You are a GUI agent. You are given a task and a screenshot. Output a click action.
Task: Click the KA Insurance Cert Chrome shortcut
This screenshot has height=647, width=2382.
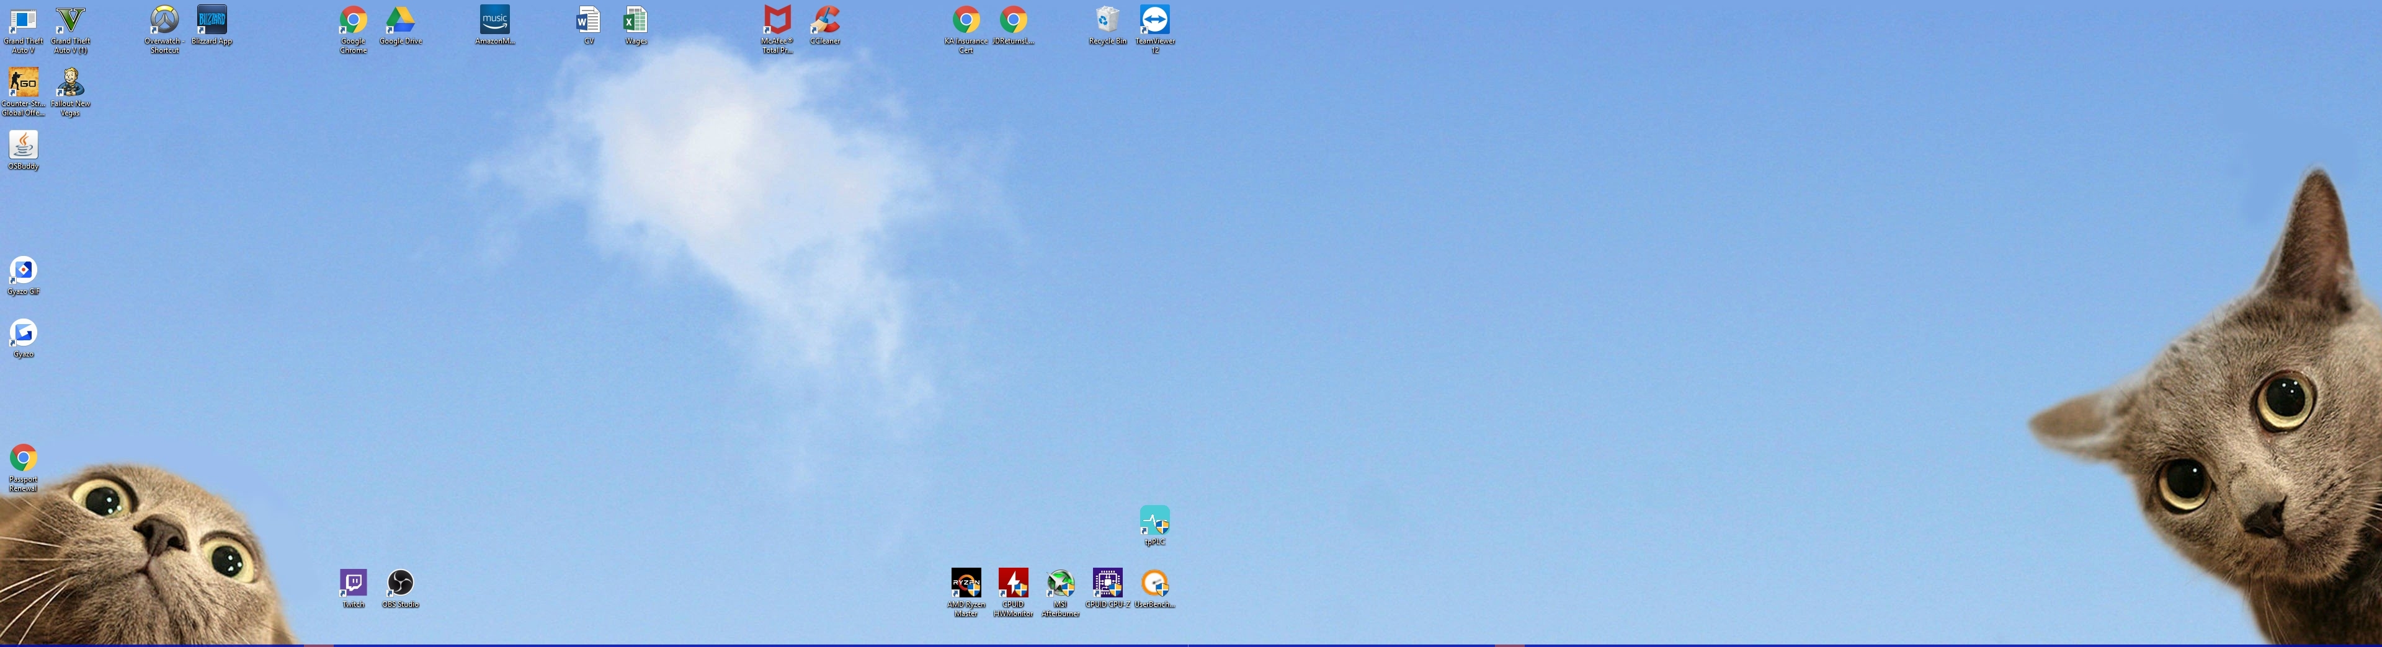966,30
